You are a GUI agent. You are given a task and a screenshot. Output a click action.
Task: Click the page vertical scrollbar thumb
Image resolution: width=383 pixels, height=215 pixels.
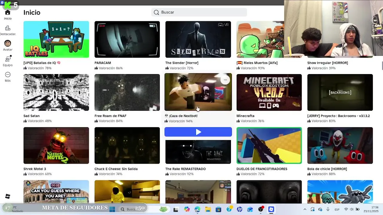(x=382, y=66)
